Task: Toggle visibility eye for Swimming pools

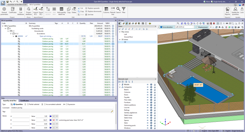Action: pos(148,125)
